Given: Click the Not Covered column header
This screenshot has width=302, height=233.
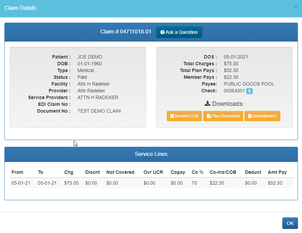Looking at the screenshot, I should pyautogui.click(x=120, y=172).
